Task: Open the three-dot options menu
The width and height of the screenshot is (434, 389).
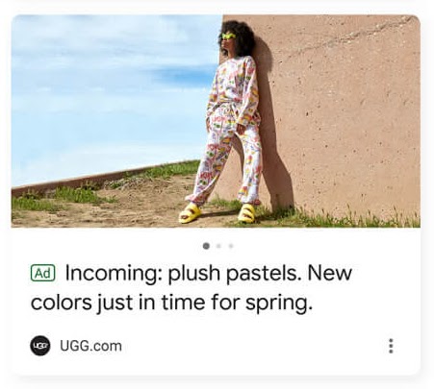Action: (x=391, y=346)
